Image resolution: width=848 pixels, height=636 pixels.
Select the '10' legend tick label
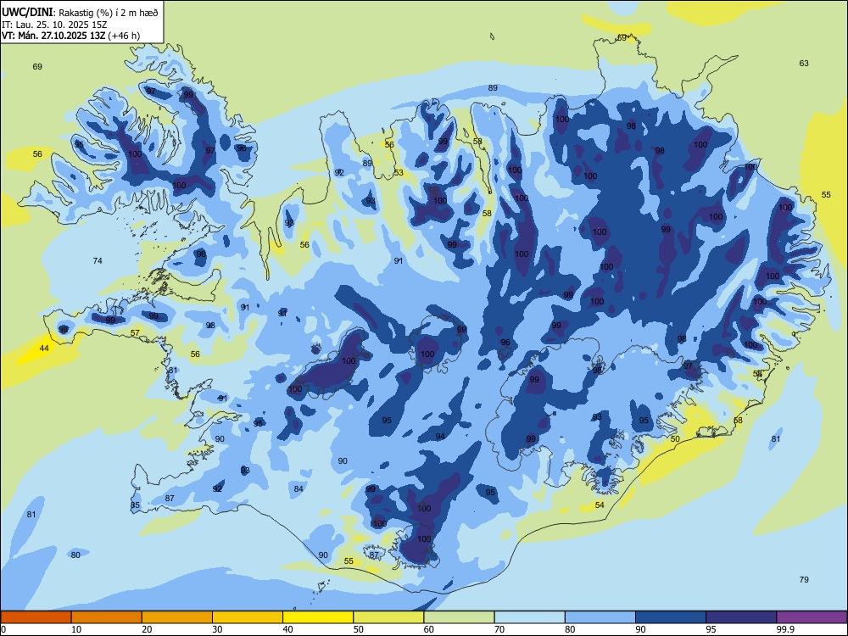pos(76,629)
